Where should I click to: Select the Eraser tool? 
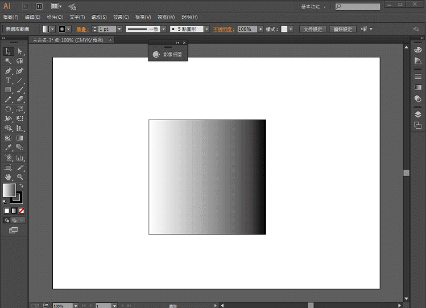(x=20, y=99)
